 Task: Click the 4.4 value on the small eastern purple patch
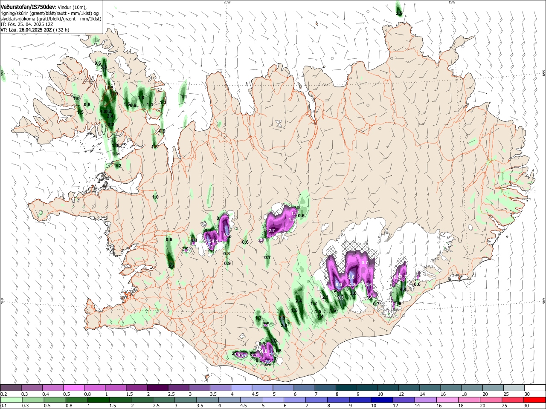pos(403,289)
